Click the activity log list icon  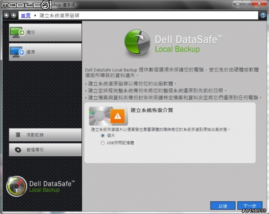point(18,135)
